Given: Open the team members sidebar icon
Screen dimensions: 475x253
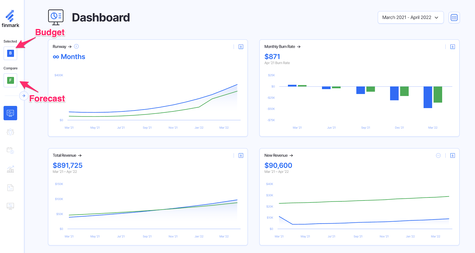Looking at the screenshot, I should click(x=10, y=132).
